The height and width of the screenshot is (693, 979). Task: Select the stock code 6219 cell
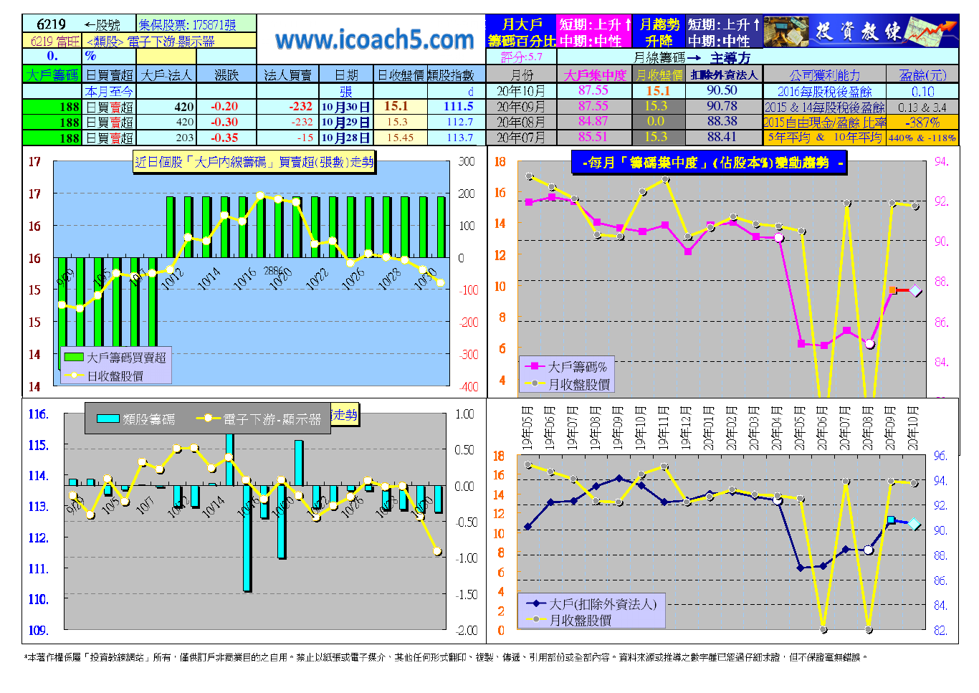[51, 24]
